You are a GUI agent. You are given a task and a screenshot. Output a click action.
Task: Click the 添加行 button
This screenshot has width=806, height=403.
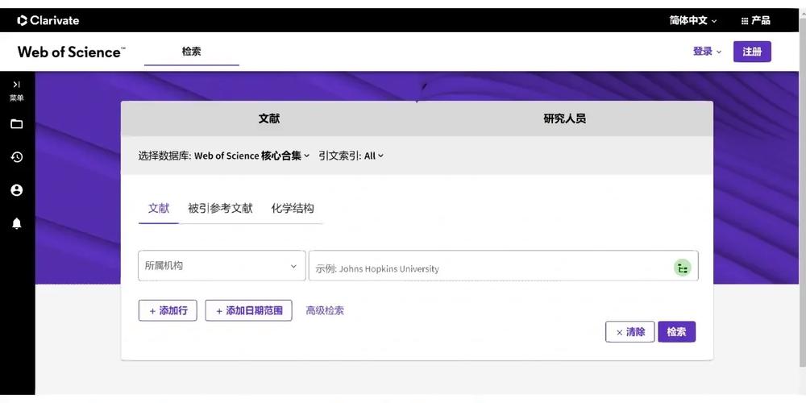(x=168, y=310)
